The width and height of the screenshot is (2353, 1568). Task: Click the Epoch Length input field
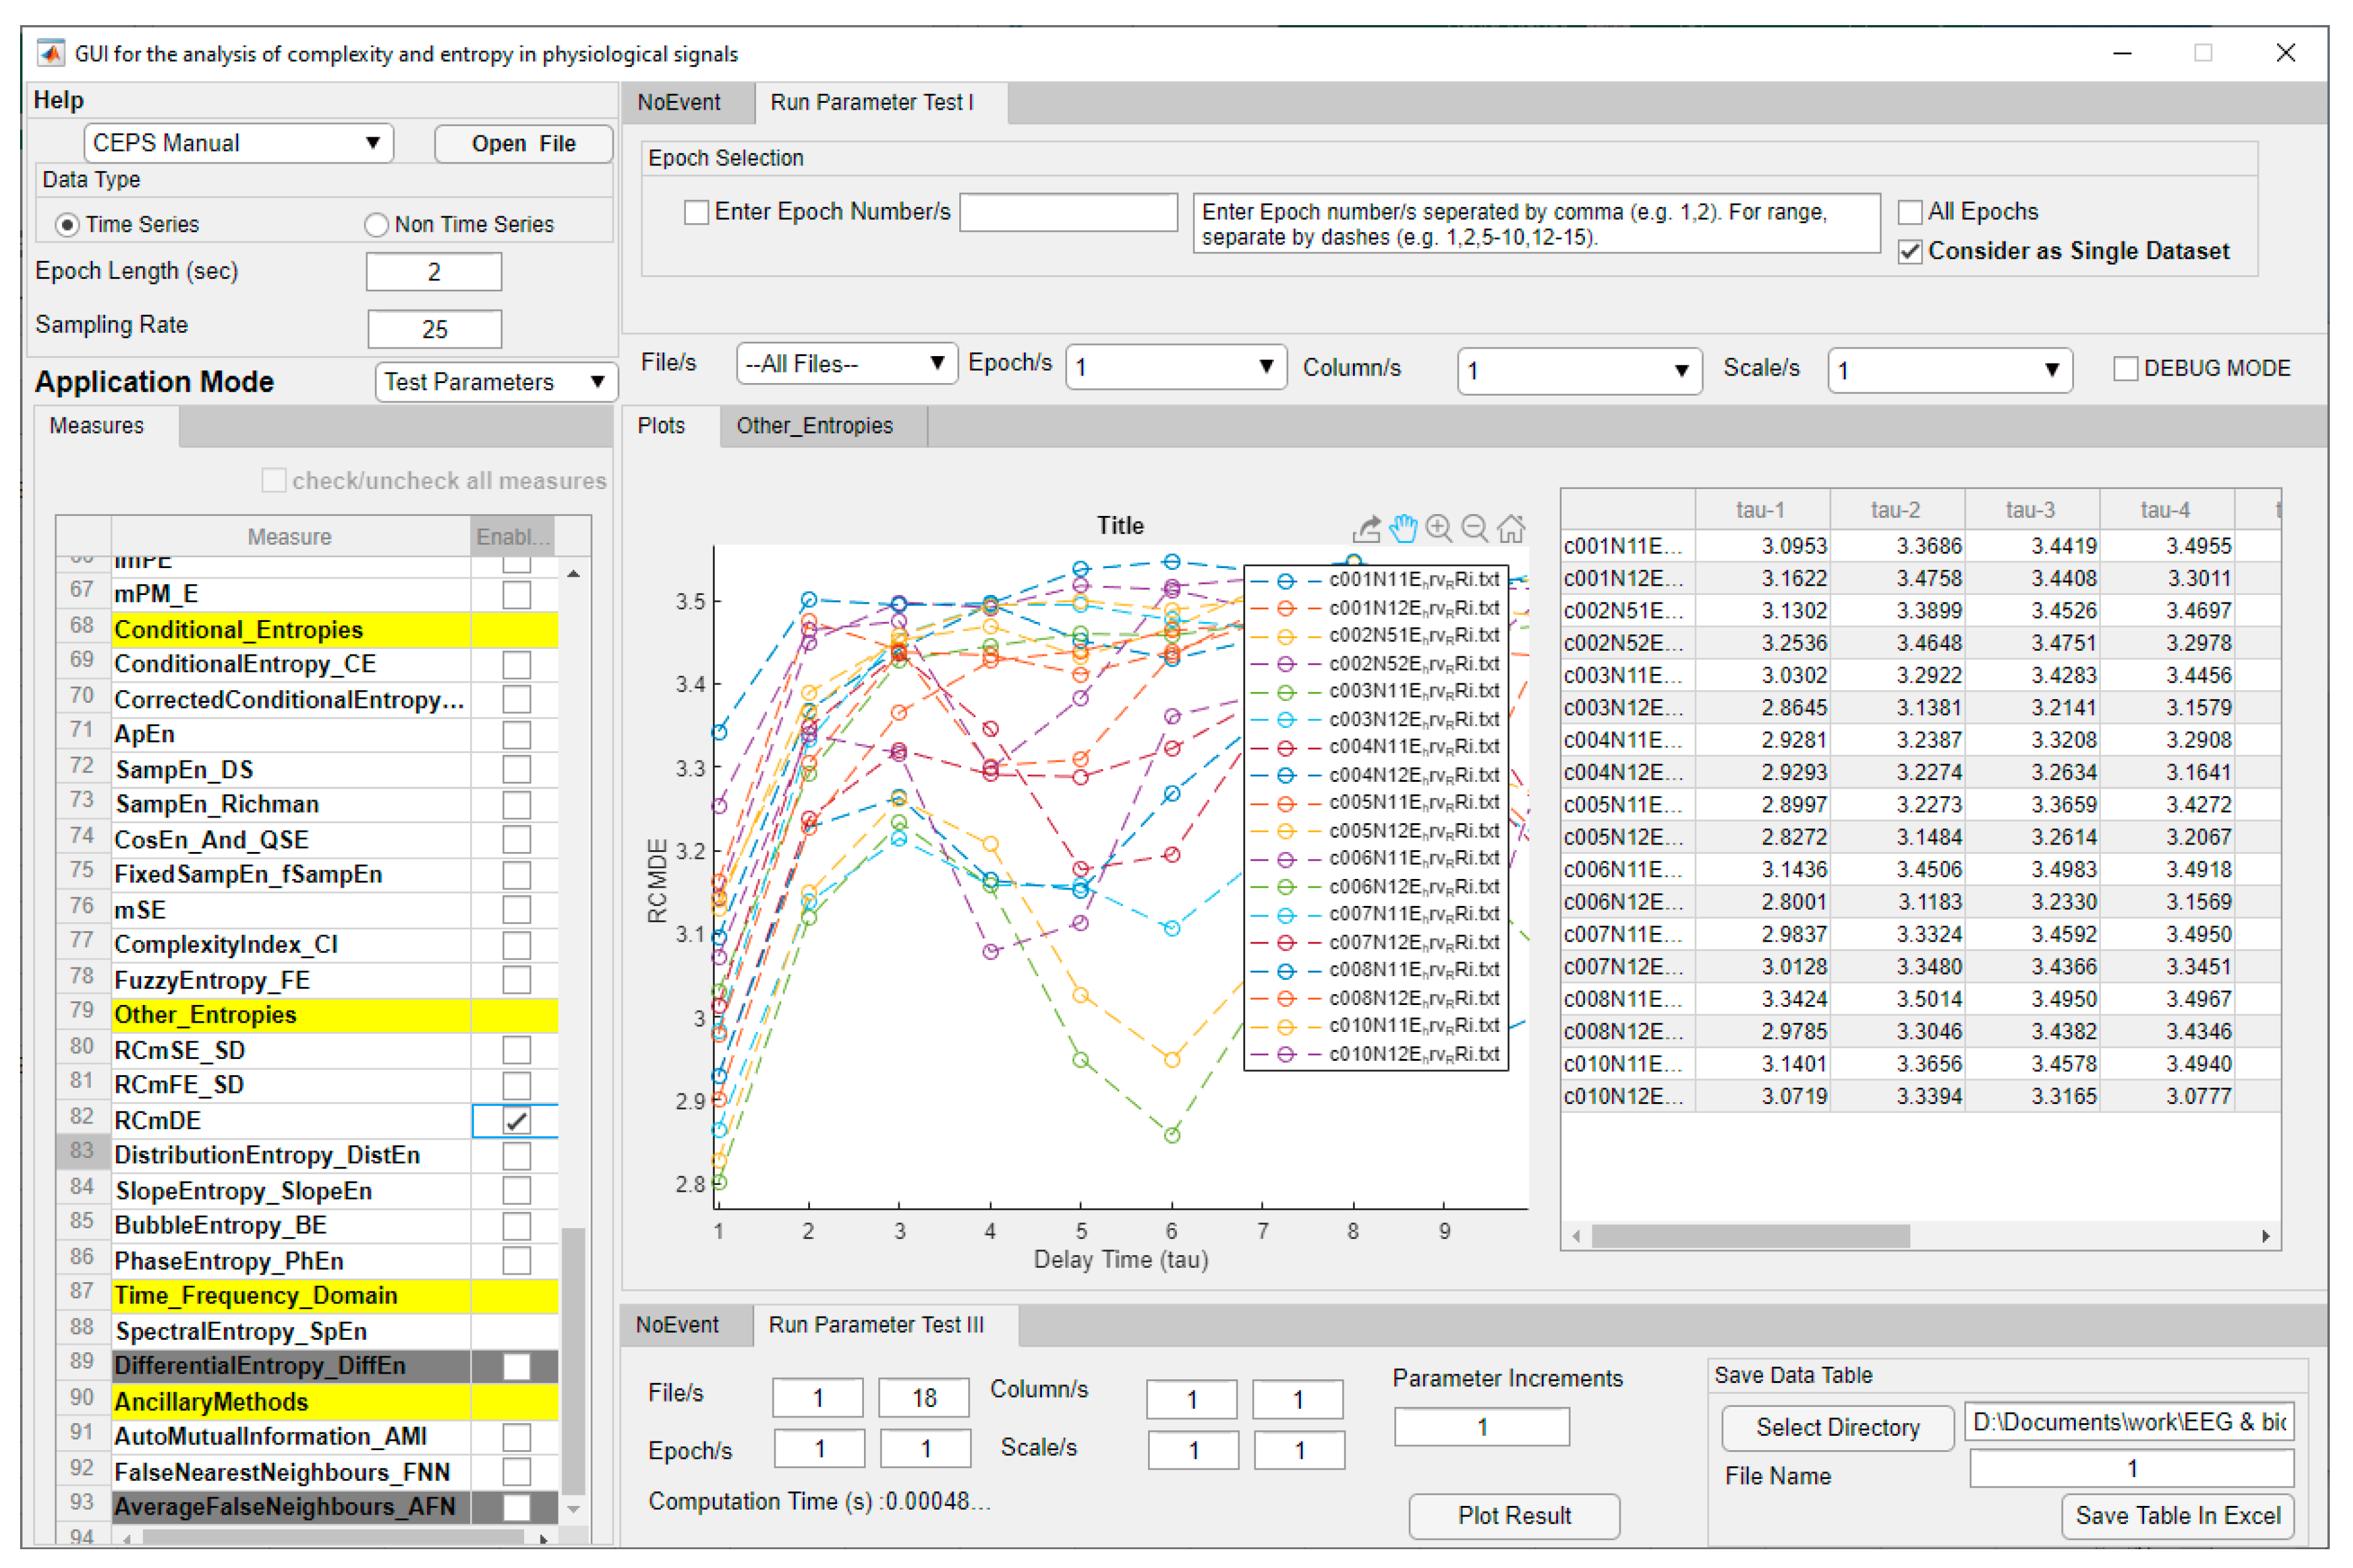433,272
